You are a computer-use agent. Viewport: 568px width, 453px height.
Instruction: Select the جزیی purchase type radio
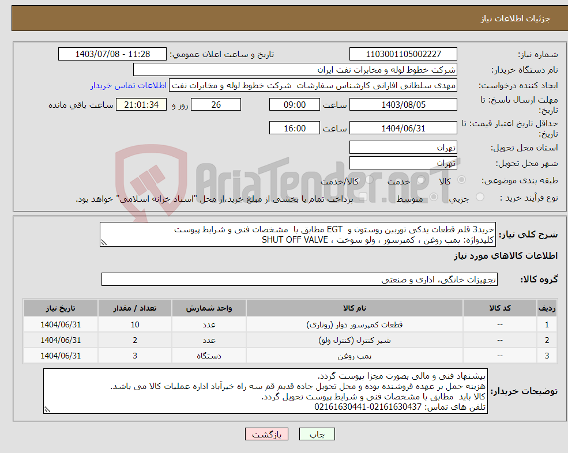click(x=480, y=197)
